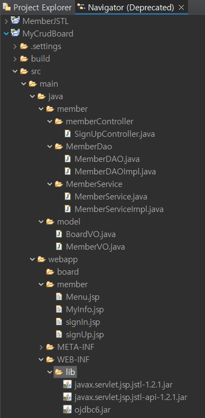Collapse the lib folder
The width and height of the screenshot is (205, 418).
[x=49, y=372]
